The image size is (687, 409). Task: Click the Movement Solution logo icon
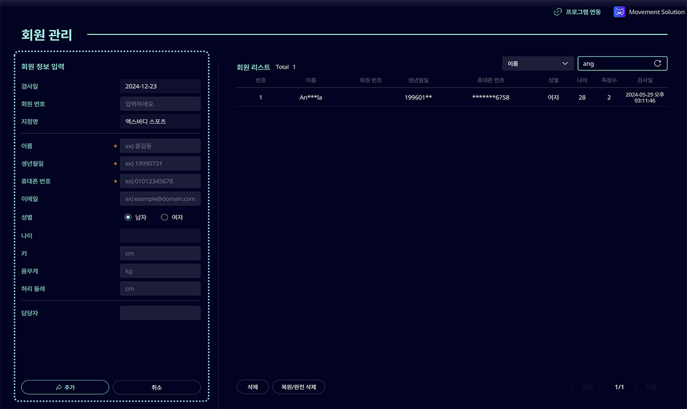pos(619,12)
